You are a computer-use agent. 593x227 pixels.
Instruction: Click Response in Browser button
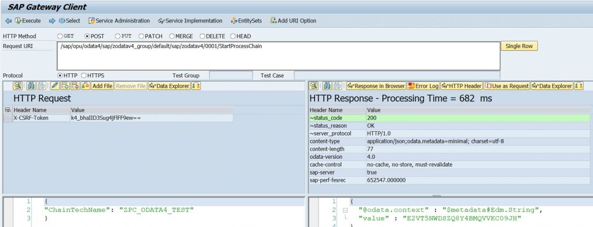click(376, 86)
